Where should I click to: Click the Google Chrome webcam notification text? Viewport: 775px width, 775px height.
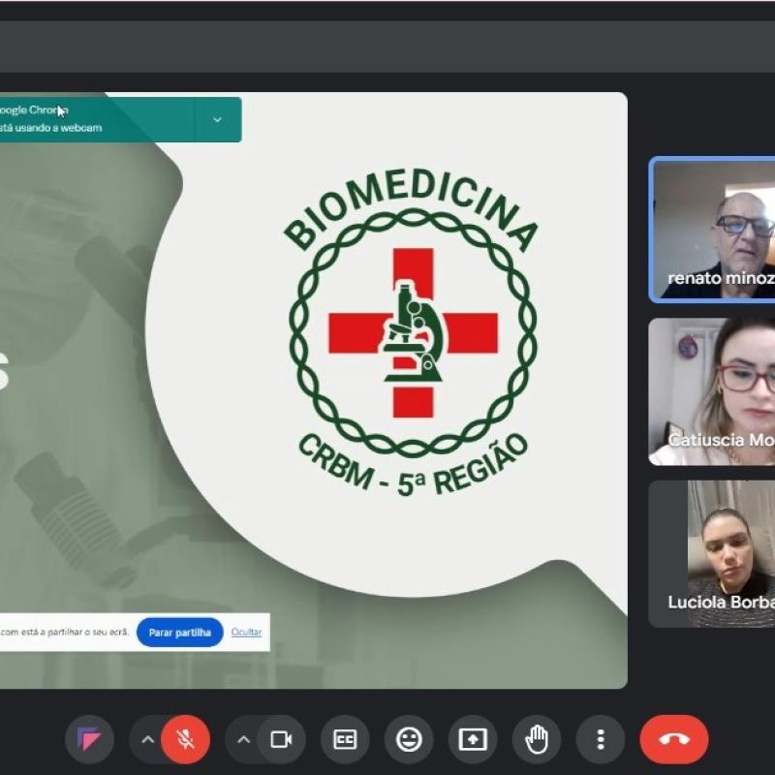48,119
